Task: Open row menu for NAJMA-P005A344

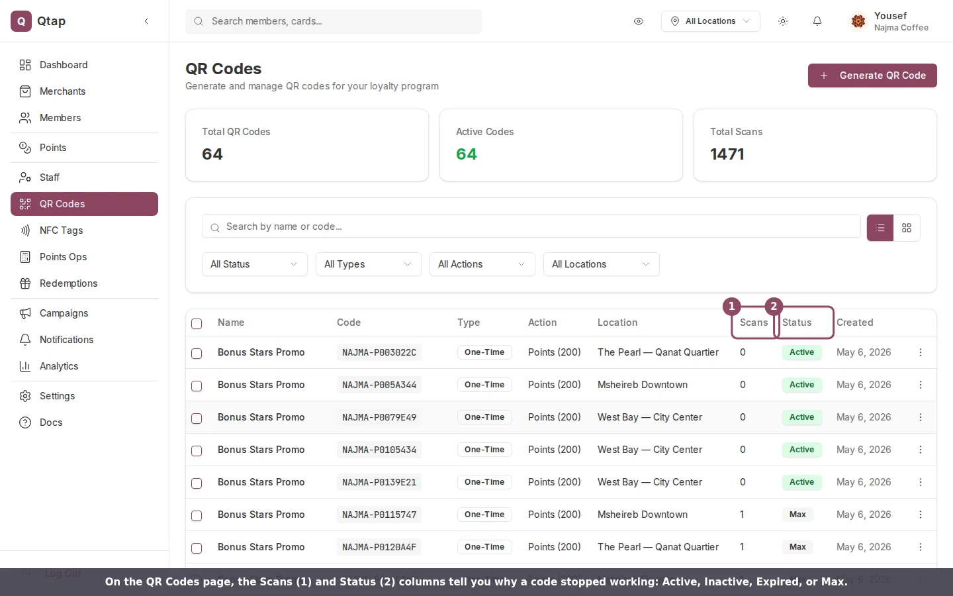Action: coord(921,385)
